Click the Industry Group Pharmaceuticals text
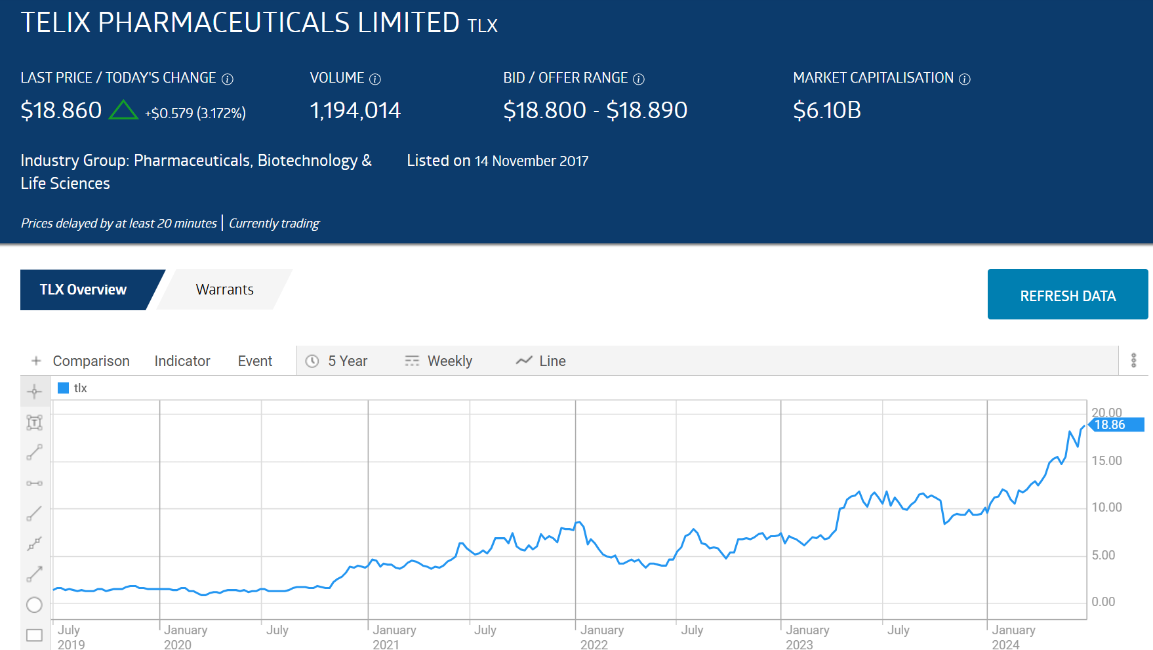 click(x=196, y=172)
